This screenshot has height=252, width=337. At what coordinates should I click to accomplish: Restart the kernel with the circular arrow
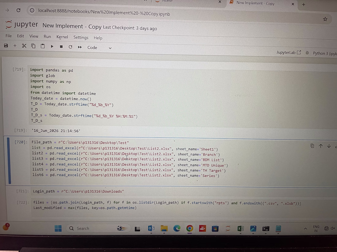[x=70, y=47]
